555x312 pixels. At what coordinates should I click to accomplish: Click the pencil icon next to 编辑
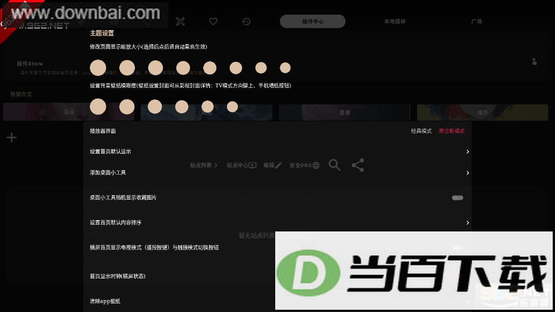(x=279, y=165)
